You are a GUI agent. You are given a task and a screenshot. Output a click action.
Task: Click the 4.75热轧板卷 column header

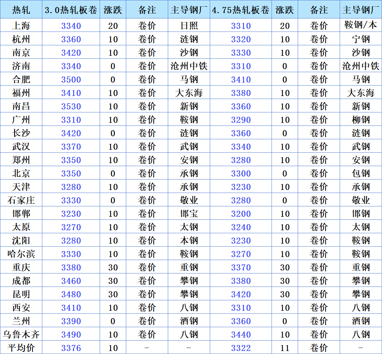click(241, 10)
